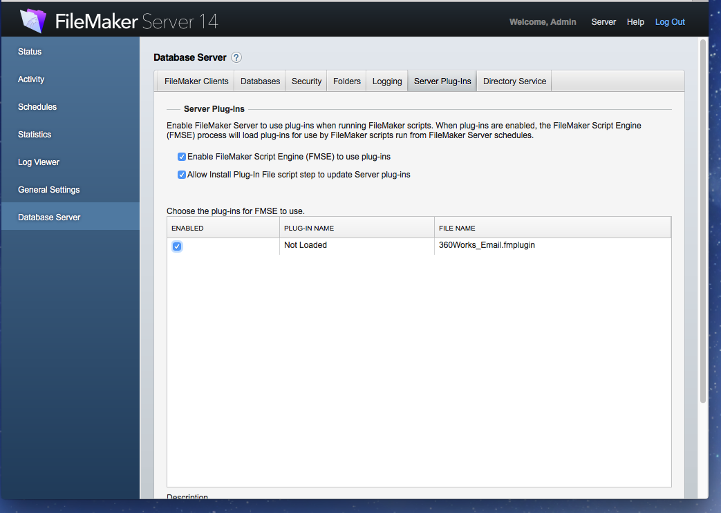Open the Database Server help question-mark icon

236,57
